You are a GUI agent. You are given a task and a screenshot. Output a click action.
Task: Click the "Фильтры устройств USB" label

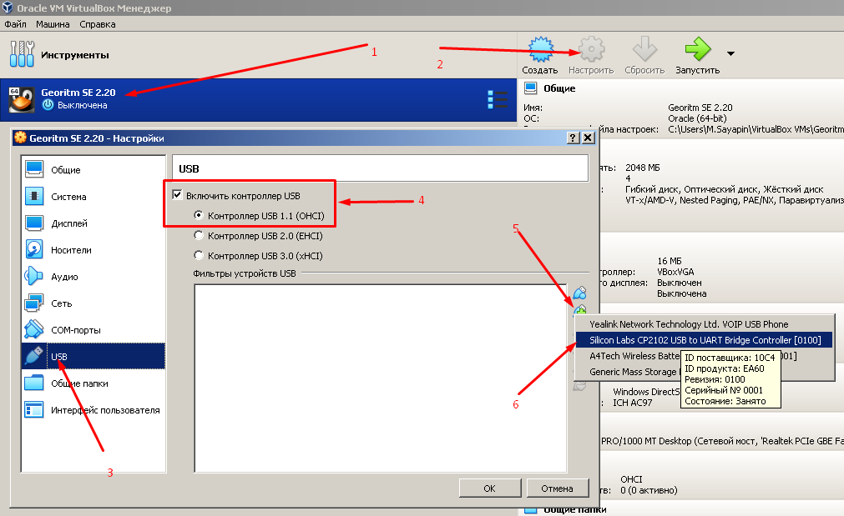click(x=245, y=273)
